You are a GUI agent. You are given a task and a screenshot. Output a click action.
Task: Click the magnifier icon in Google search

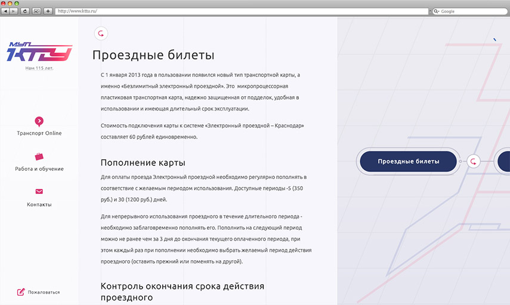(x=436, y=11)
